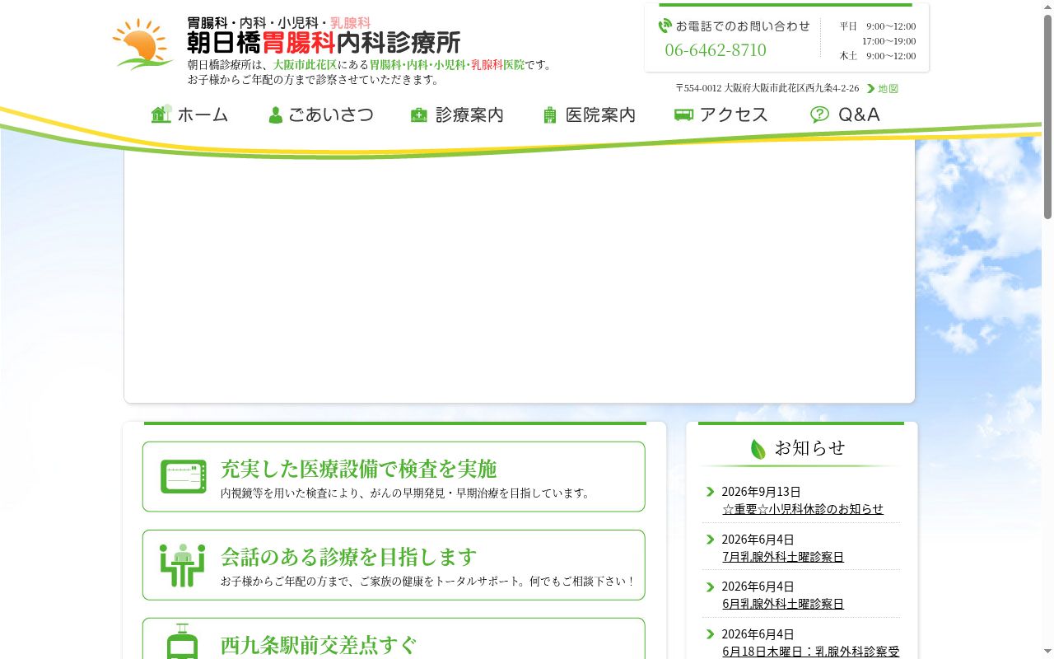Click the arrow icon beside the 6月18日木曜日 notice date
The image size is (1054, 659).
(711, 634)
